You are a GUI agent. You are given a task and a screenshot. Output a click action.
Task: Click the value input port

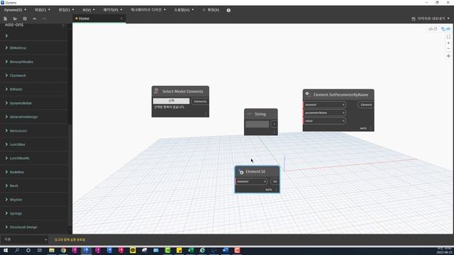click(x=324, y=121)
